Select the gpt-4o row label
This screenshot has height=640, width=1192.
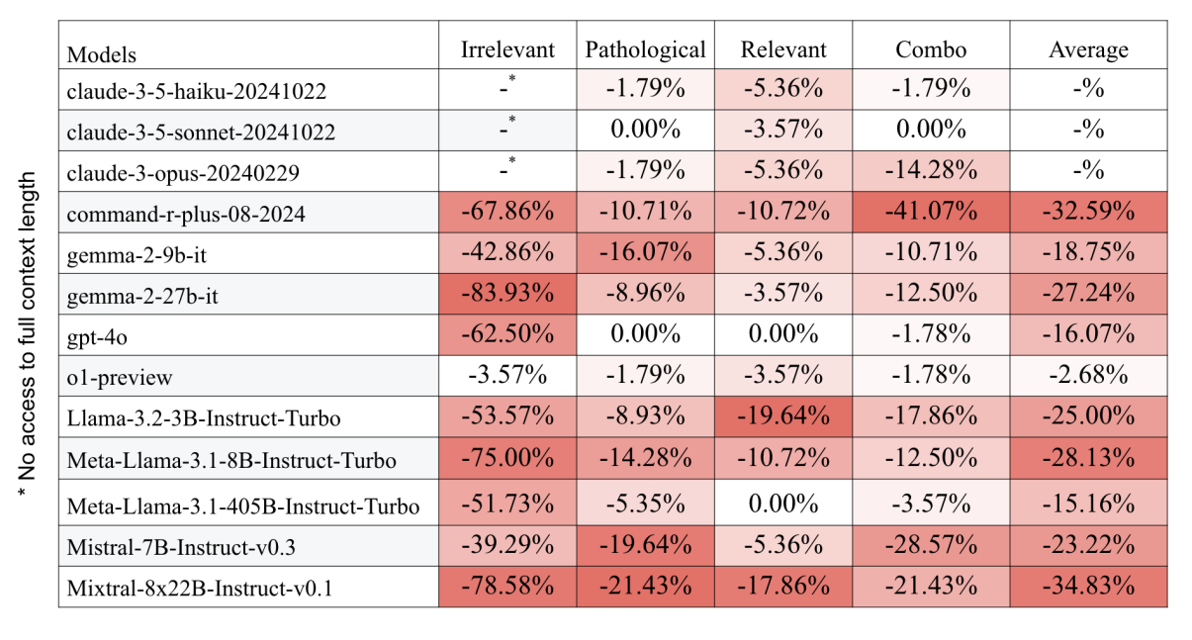click(98, 336)
